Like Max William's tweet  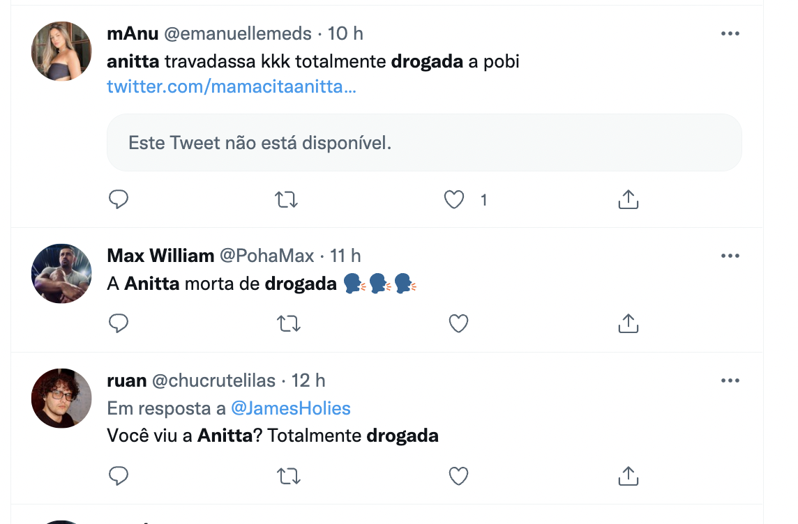click(x=458, y=323)
